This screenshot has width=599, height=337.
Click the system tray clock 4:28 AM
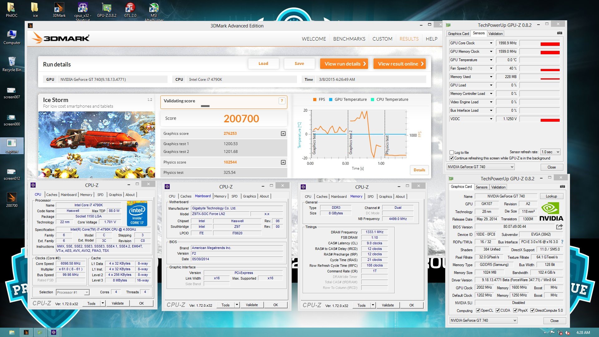[x=583, y=333]
